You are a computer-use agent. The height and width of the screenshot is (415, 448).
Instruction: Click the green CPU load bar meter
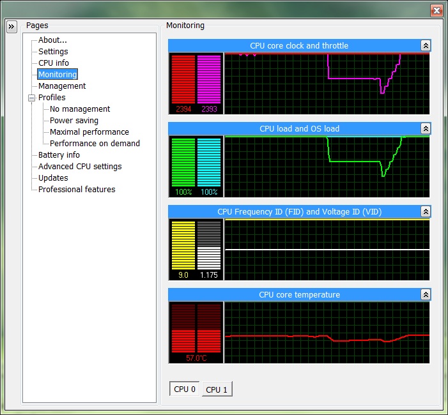pos(183,162)
